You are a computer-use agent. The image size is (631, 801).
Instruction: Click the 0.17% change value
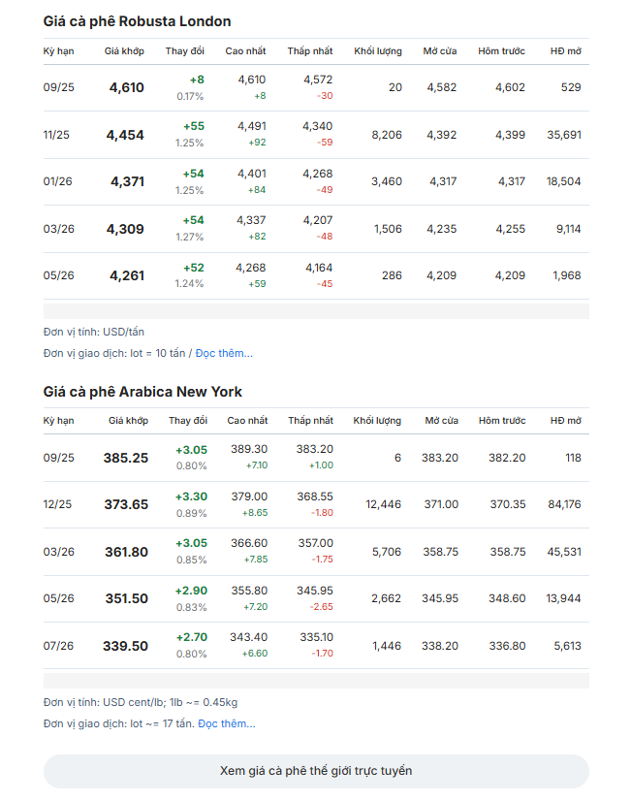tap(190, 96)
